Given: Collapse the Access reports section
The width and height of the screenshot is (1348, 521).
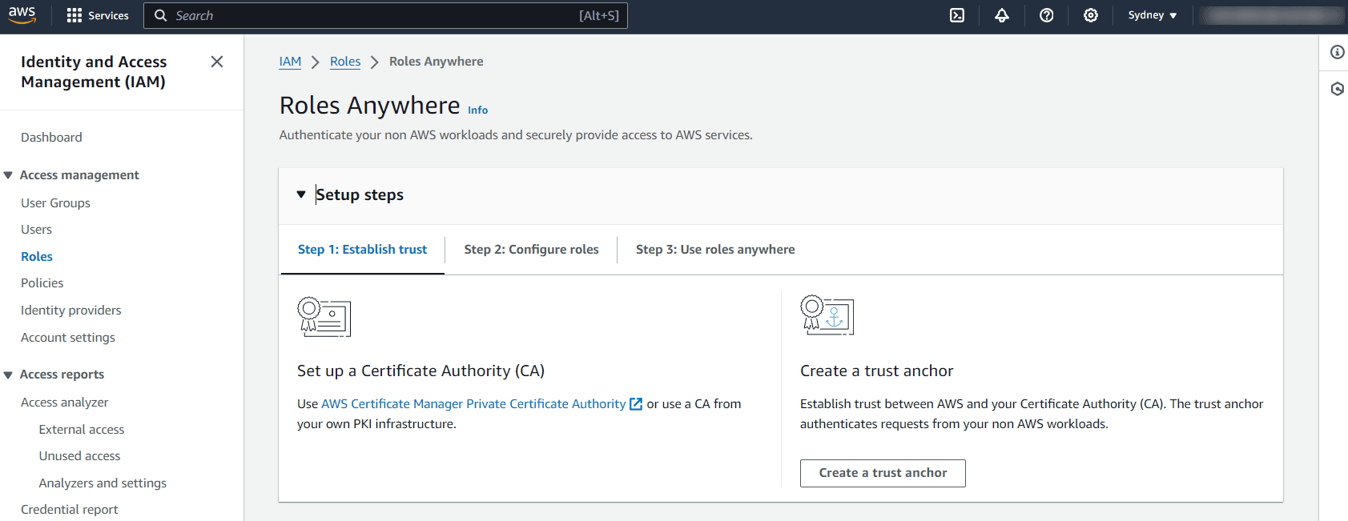Looking at the screenshot, I should tap(8, 375).
